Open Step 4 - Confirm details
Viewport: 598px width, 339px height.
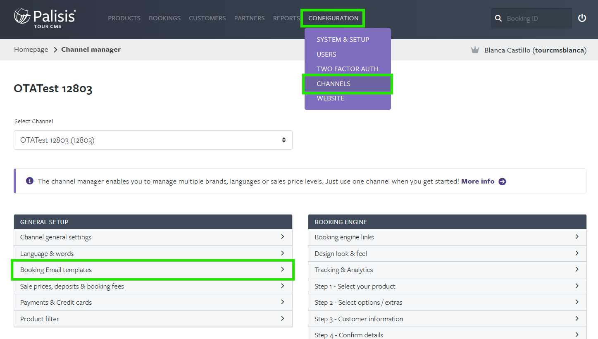coord(447,334)
